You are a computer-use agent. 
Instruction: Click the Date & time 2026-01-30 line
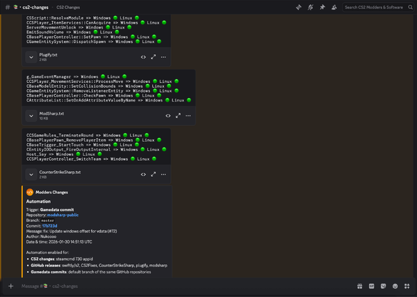pos(59,242)
